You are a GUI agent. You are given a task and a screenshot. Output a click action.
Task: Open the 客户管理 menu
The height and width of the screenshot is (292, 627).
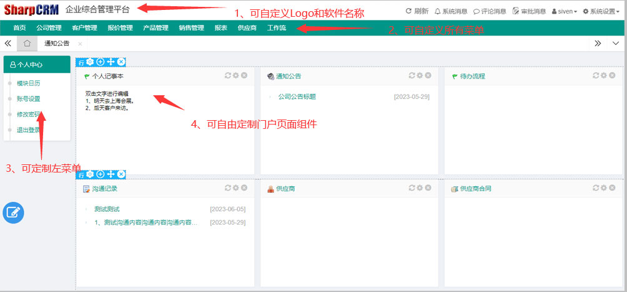tap(84, 28)
